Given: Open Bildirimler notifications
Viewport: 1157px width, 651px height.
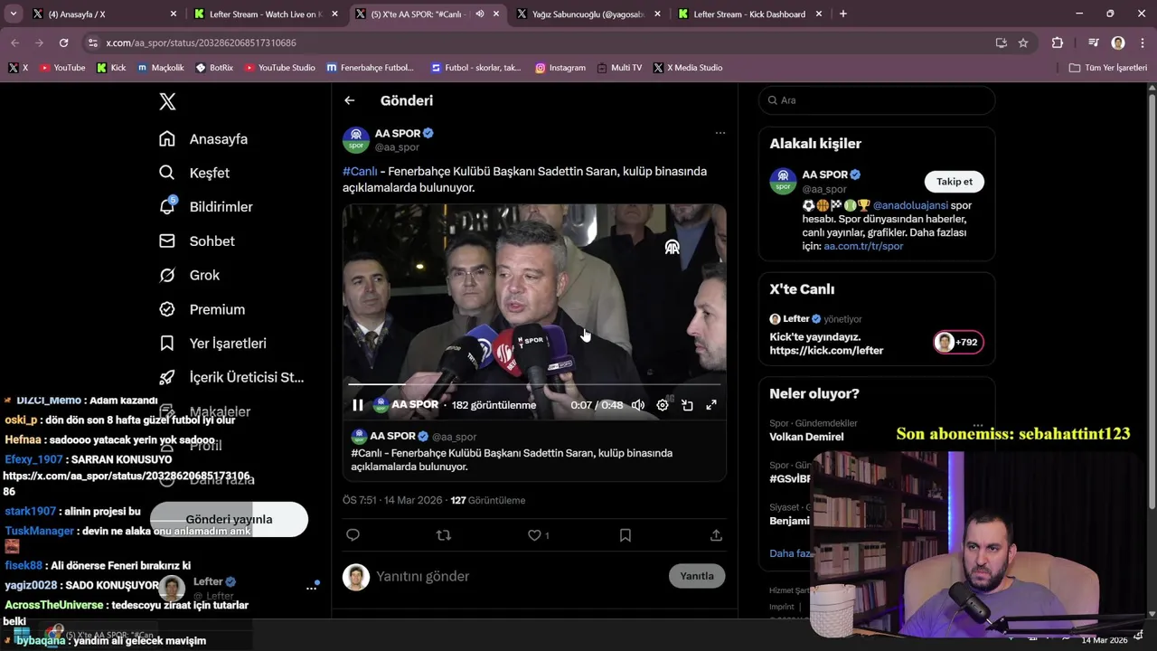Looking at the screenshot, I should [206, 207].
